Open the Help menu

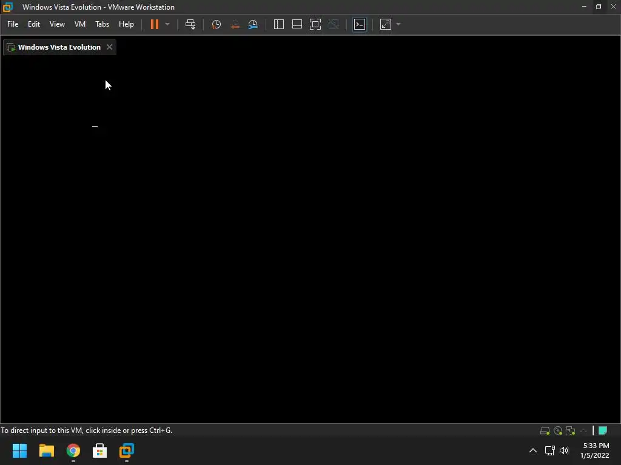click(x=126, y=24)
